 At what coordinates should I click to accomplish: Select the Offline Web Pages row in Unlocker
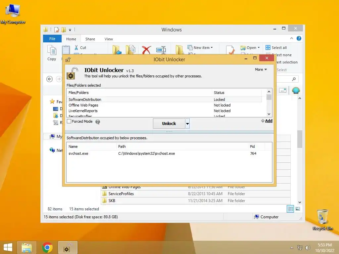coord(164,105)
